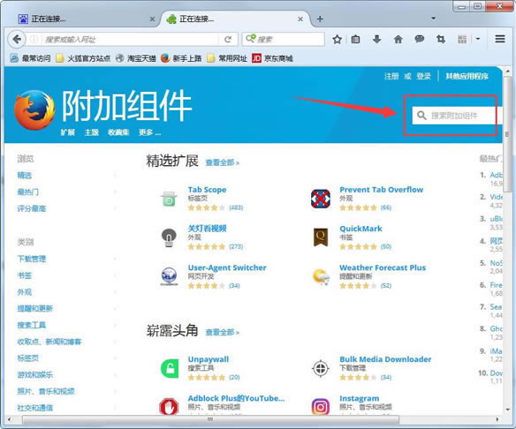516x429 pixels.
Task: Open the bookmarks list clipboard icon
Action: (355, 40)
